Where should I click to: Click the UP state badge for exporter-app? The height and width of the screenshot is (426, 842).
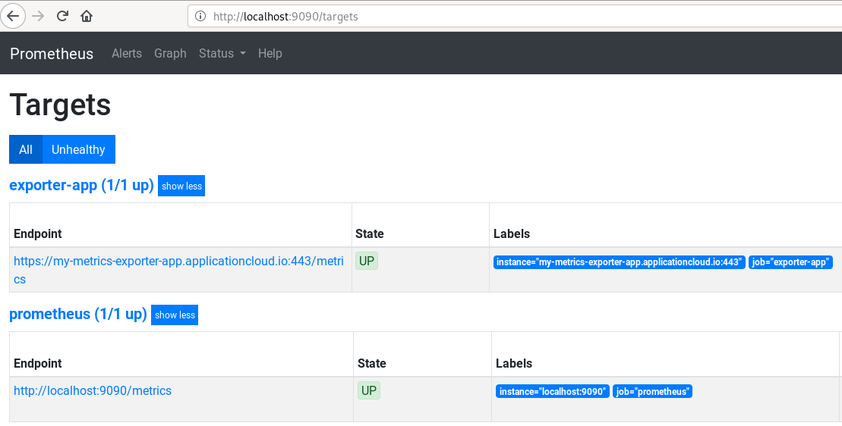(367, 261)
